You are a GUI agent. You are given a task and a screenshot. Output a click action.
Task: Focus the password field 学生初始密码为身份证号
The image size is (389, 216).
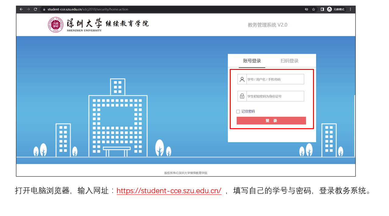tap(275, 96)
